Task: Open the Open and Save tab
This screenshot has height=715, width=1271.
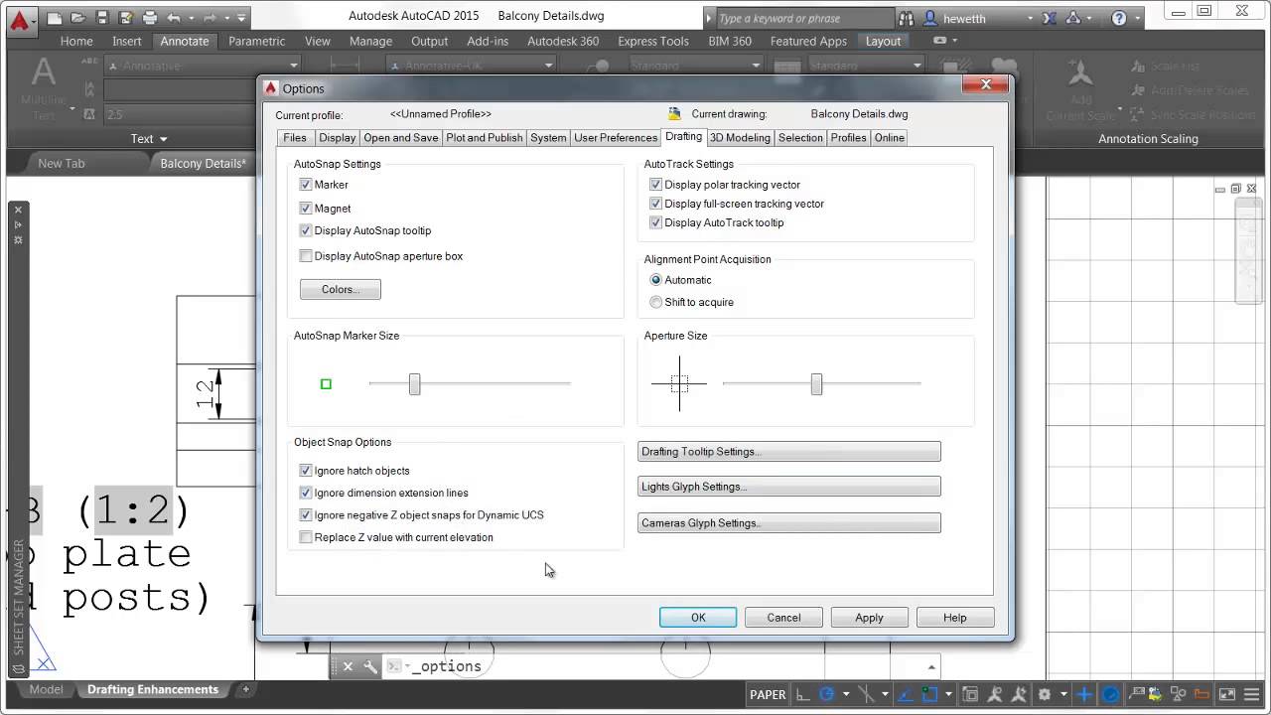Action: pyautogui.click(x=401, y=138)
